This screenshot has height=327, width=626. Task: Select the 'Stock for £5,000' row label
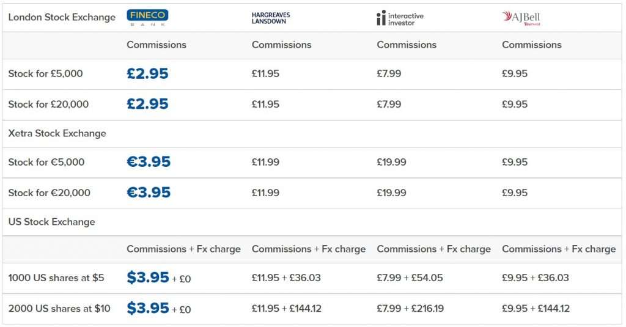click(x=45, y=73)
